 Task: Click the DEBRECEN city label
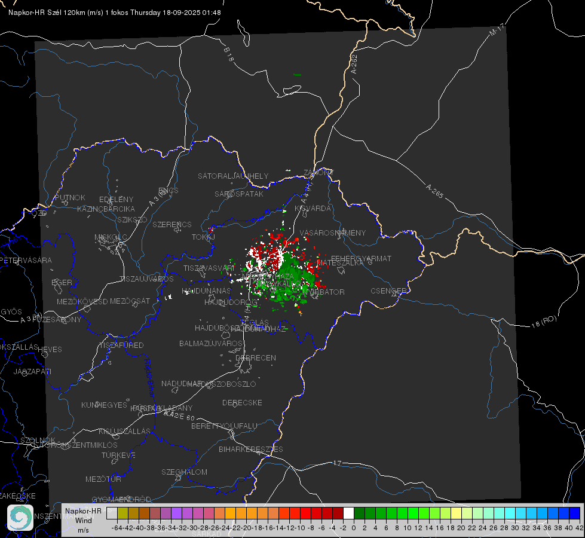[256, 357]
